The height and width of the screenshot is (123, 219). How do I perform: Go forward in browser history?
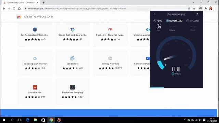9,8
